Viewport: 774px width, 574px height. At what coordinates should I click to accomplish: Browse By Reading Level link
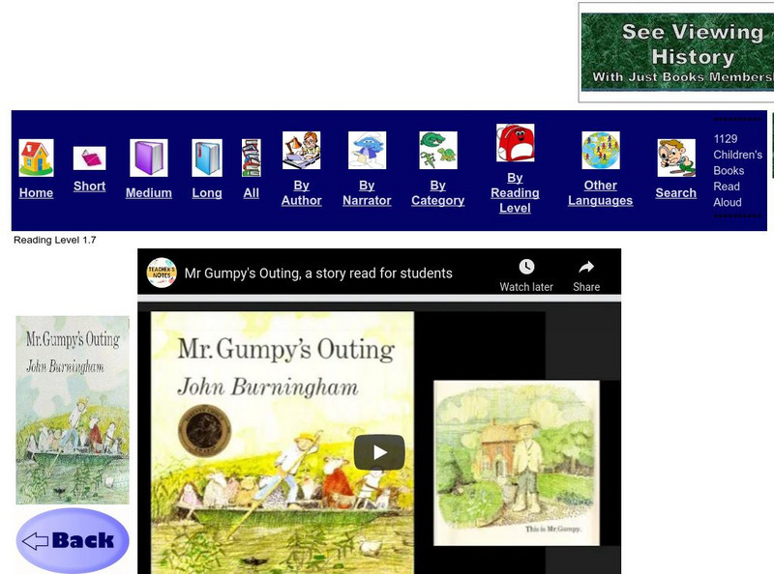[515, 193]
